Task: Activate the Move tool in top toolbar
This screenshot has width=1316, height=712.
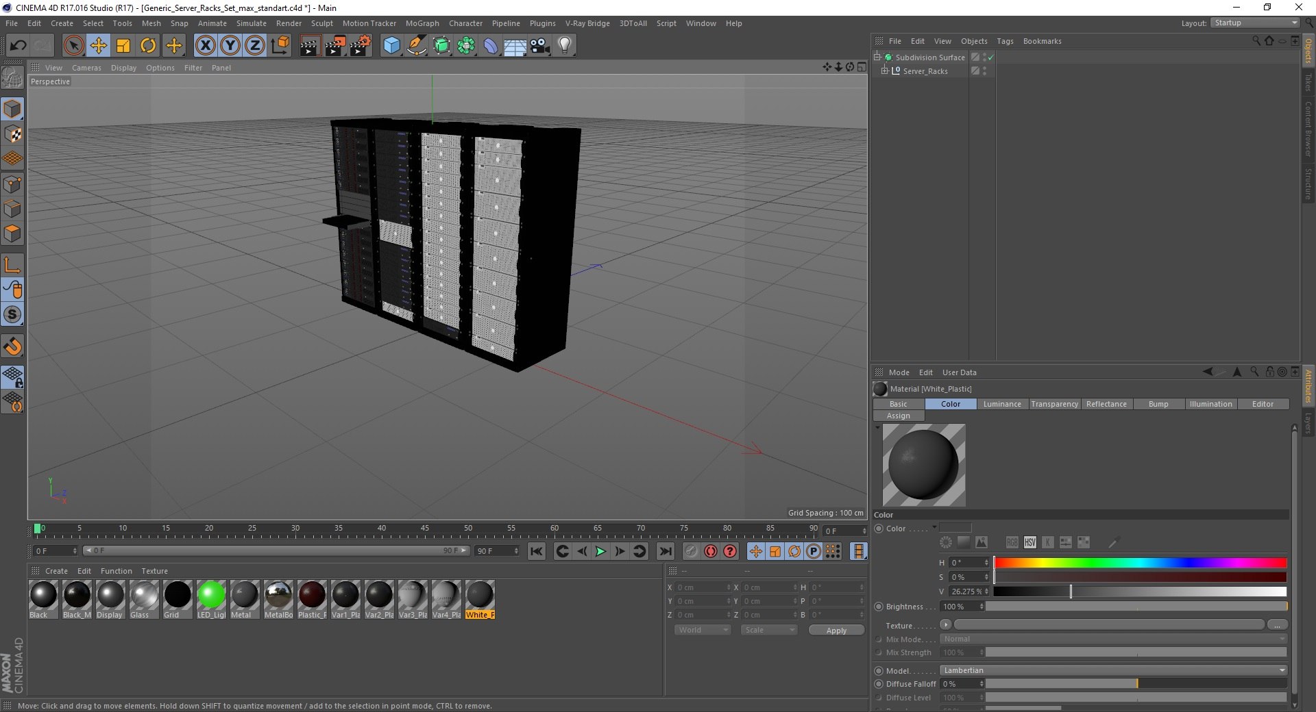Action: click(99, 46)
